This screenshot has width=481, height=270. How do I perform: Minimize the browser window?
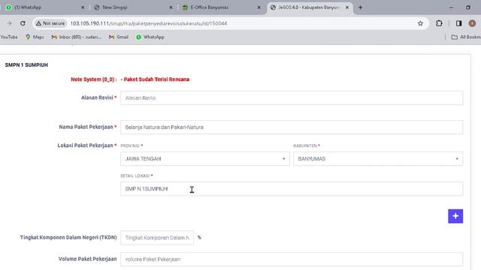[x=451, y=7]
